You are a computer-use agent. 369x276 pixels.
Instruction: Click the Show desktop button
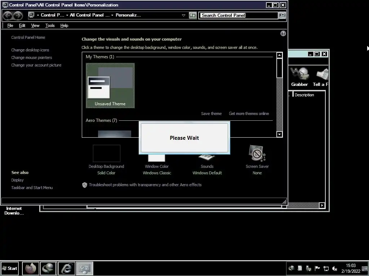pyautogui.click(x=365, y=268)
